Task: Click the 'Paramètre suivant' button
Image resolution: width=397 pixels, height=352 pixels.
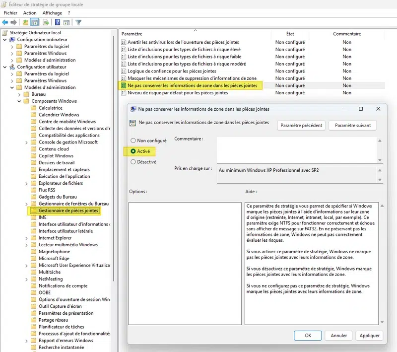Action: (352, 126)
